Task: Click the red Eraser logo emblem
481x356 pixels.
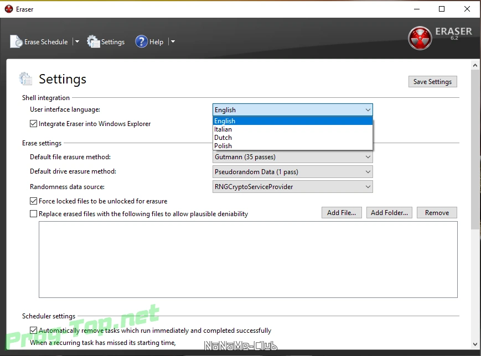Action: 420,38
